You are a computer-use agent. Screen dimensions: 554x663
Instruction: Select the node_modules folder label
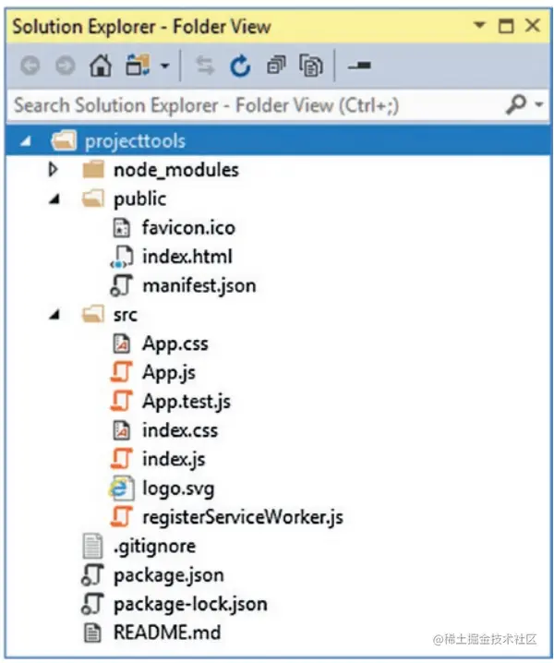coord(176,170)
